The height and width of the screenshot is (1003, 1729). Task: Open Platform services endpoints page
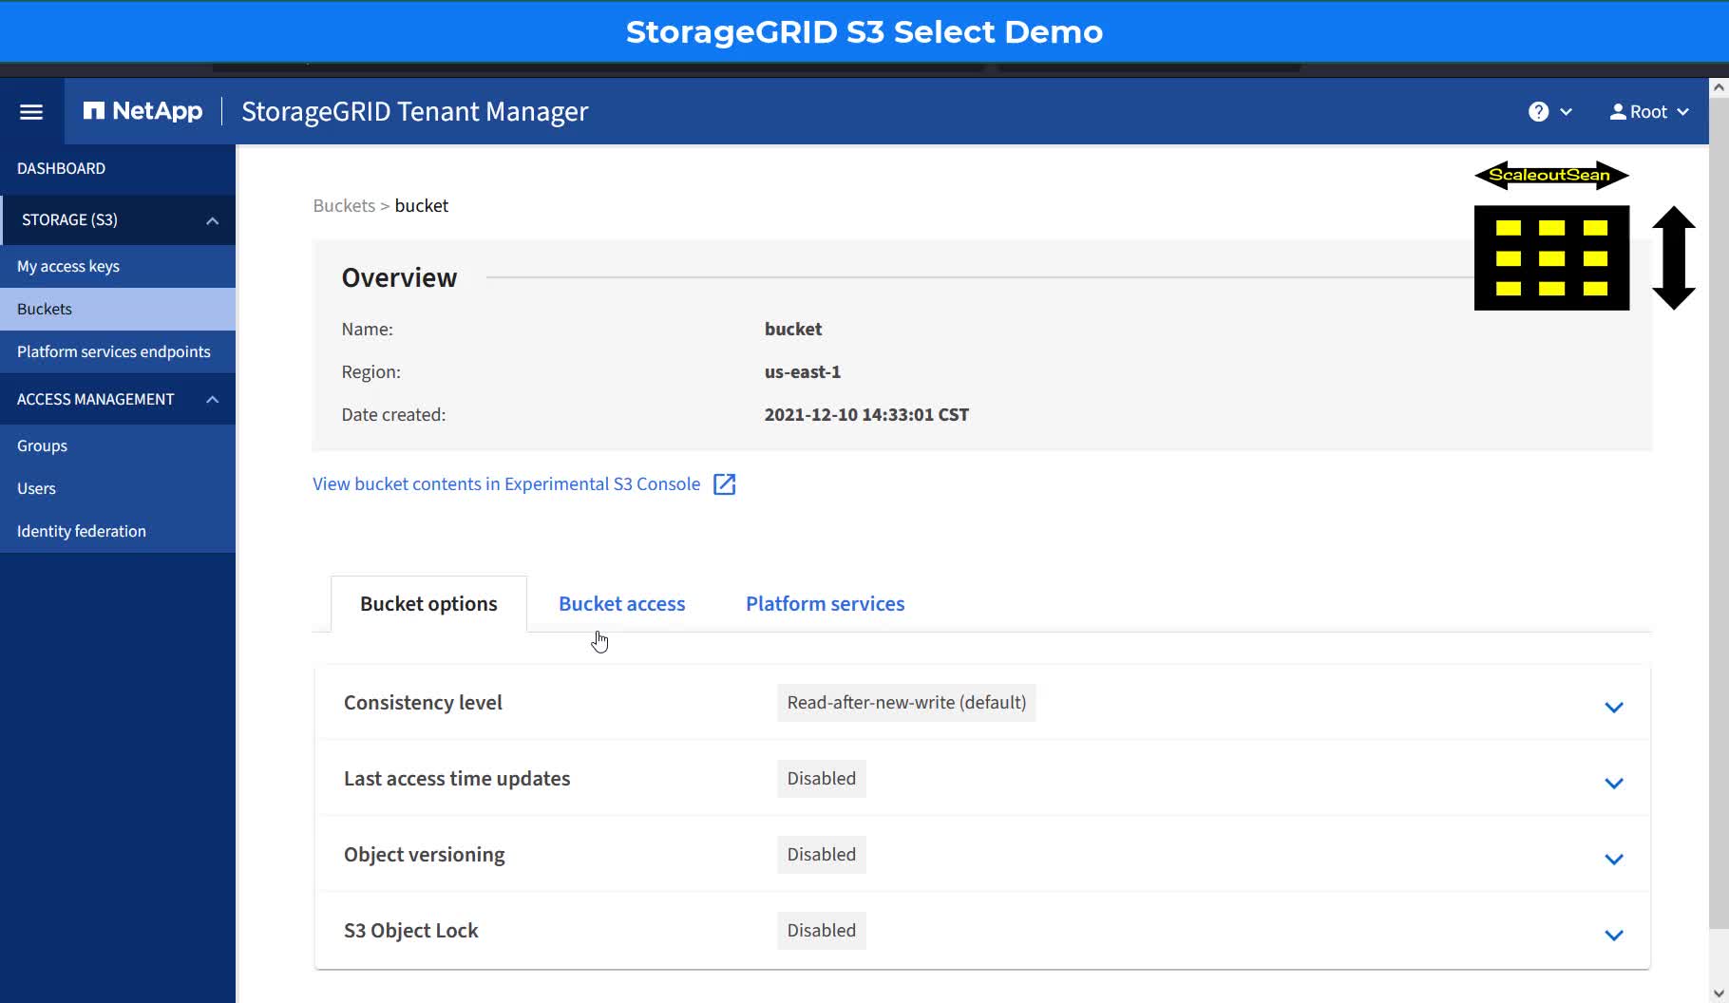118,351
